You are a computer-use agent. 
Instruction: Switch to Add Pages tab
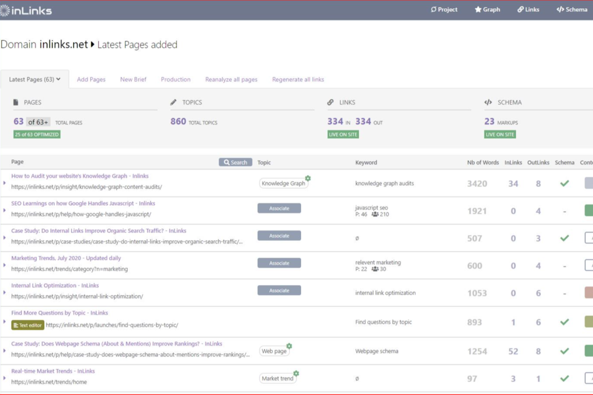click(91, 80)
